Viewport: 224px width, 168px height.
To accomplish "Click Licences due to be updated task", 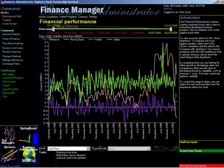I will point(71,158).
